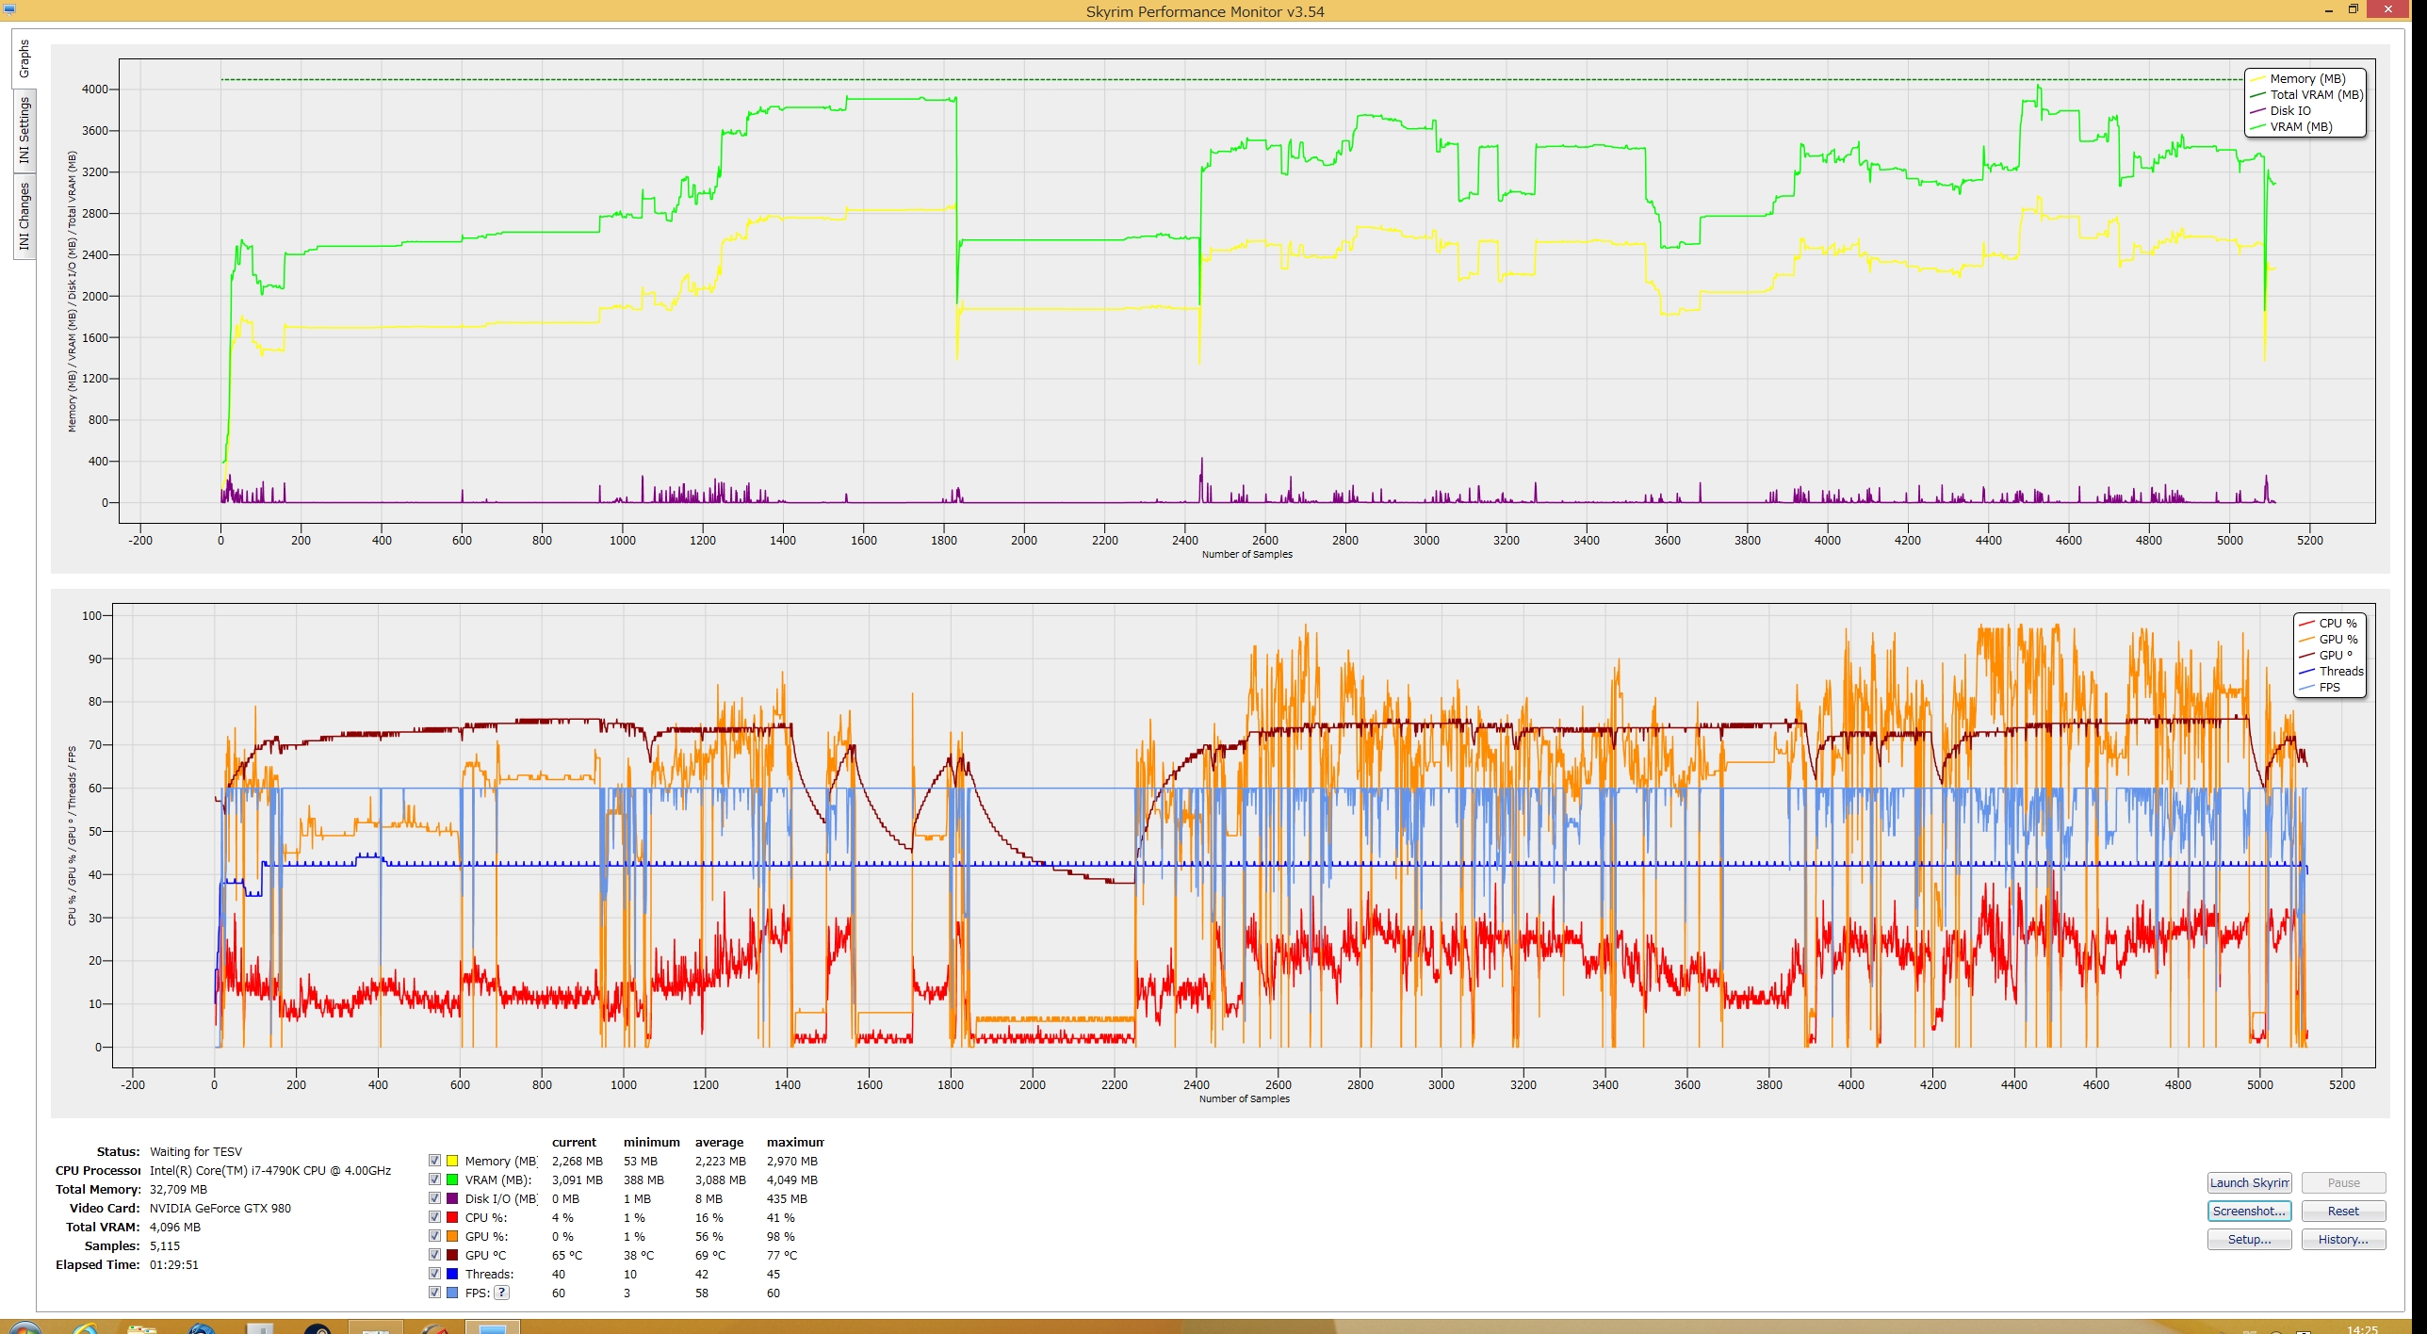
Task: Click the purple Disk I/O color swatch
Action: (x=452, y=1198)
